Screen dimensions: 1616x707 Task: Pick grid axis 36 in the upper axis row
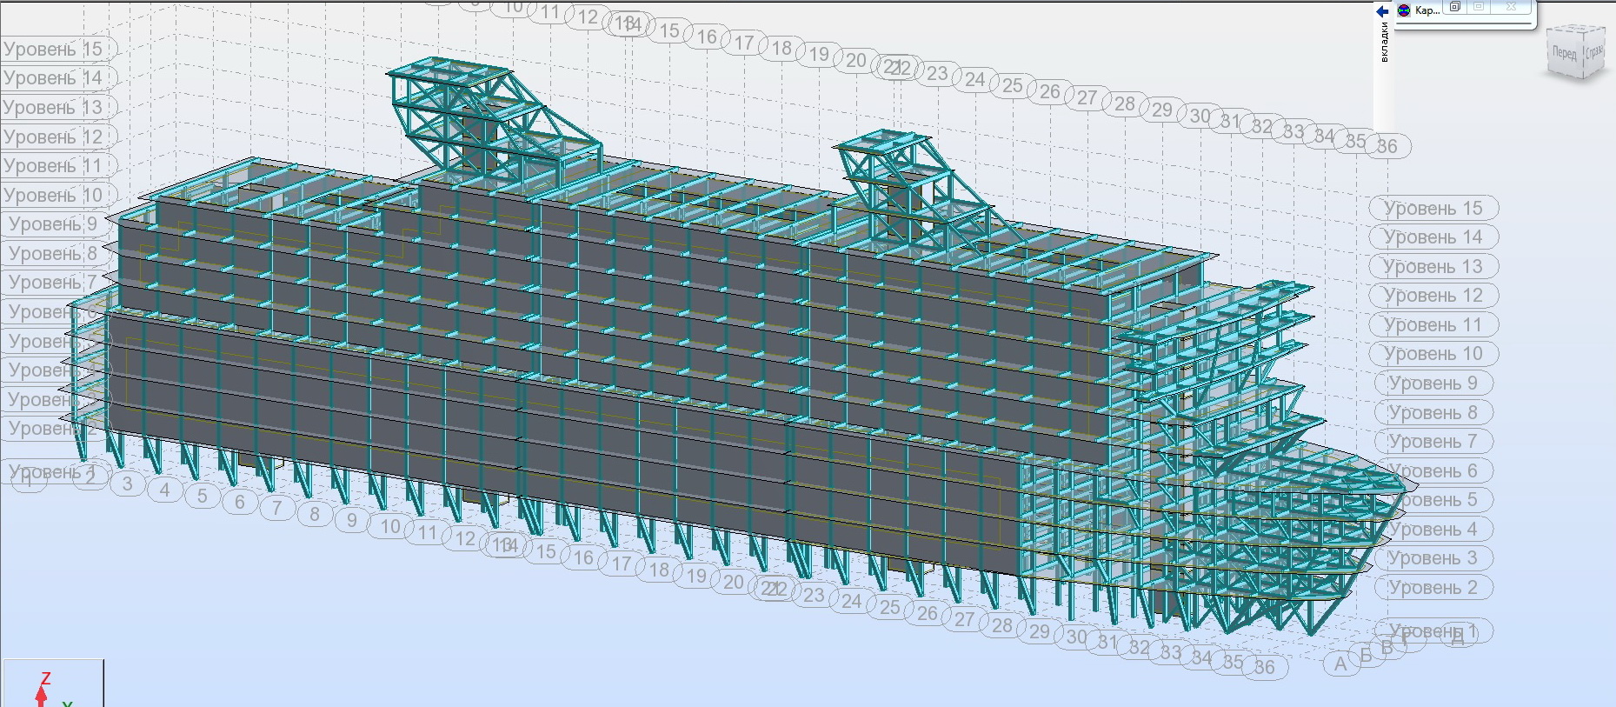1387,146
